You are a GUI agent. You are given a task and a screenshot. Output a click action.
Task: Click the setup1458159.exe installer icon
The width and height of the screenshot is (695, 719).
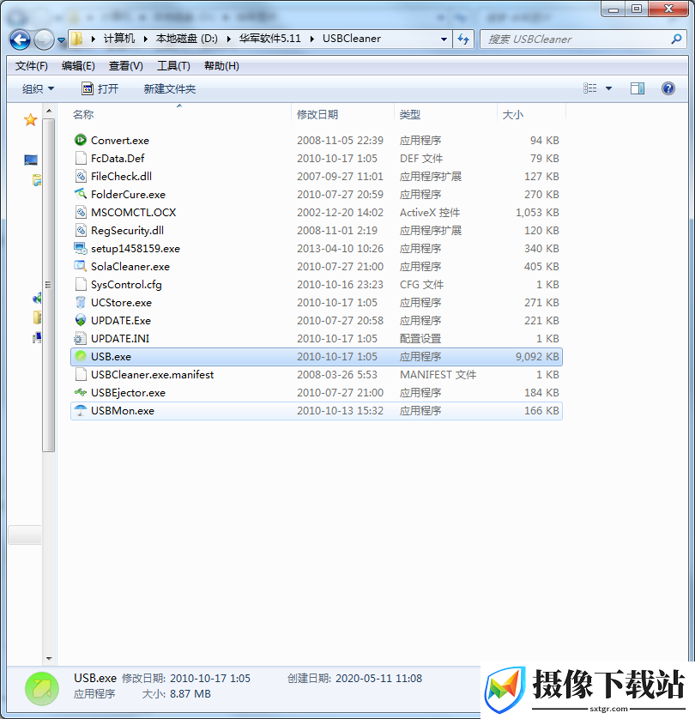click(x=81, y=248)
